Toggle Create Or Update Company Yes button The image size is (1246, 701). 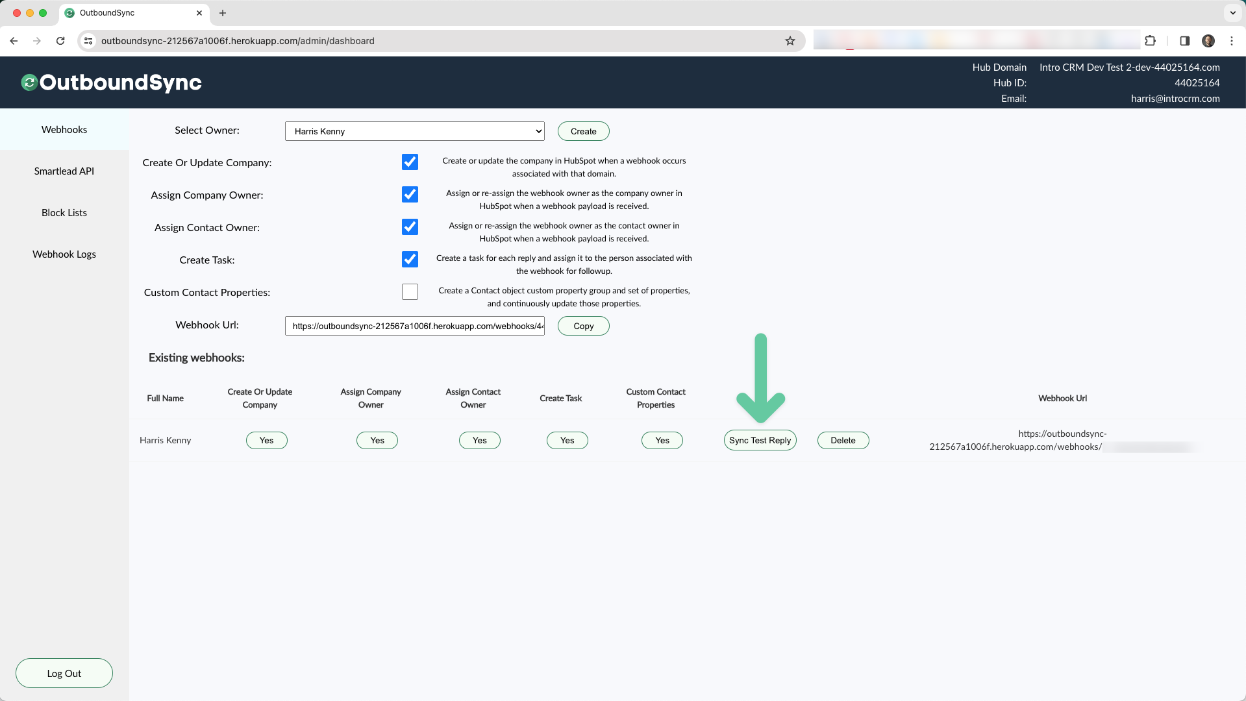(x=267, y=440)
